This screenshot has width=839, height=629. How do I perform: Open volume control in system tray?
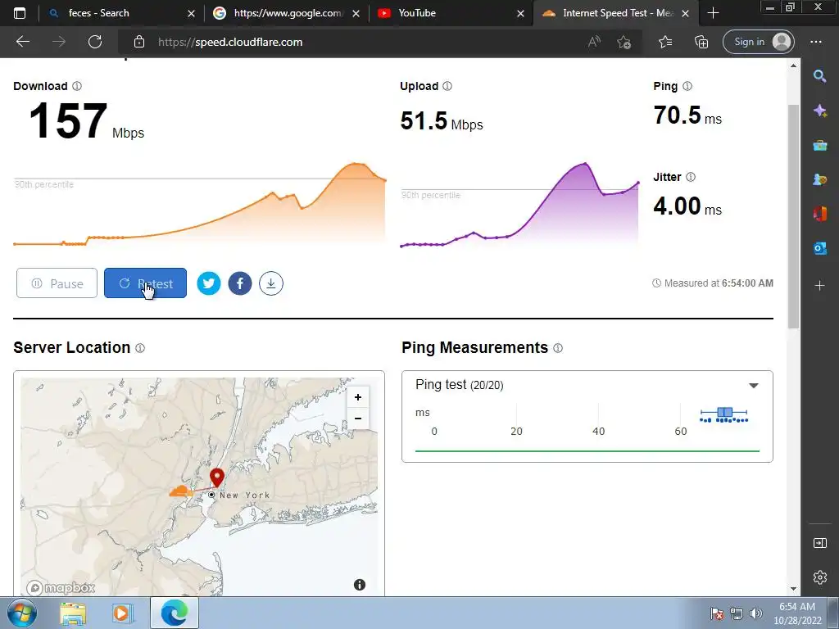tap(756, 613)
